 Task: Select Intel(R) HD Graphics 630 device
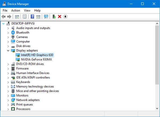point(37,55)
